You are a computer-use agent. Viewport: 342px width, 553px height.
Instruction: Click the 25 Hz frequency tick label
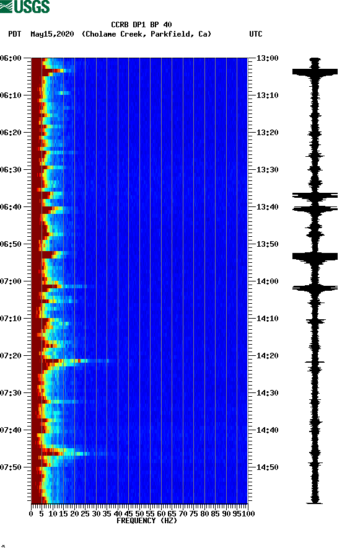point(85,514)
